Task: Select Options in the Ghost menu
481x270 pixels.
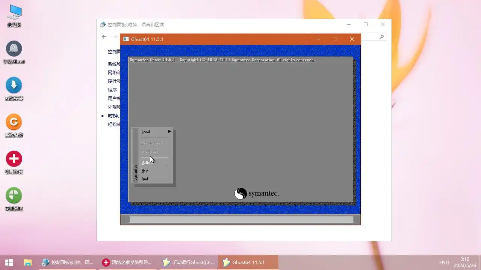Action: pos(153,162)
